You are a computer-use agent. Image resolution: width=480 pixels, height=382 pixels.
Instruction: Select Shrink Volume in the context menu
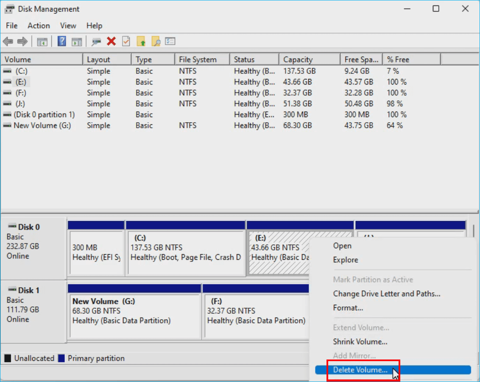360,342
